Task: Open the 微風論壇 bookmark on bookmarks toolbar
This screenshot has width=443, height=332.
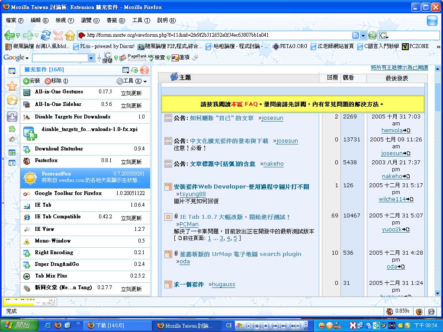Action: click(38, 46)
